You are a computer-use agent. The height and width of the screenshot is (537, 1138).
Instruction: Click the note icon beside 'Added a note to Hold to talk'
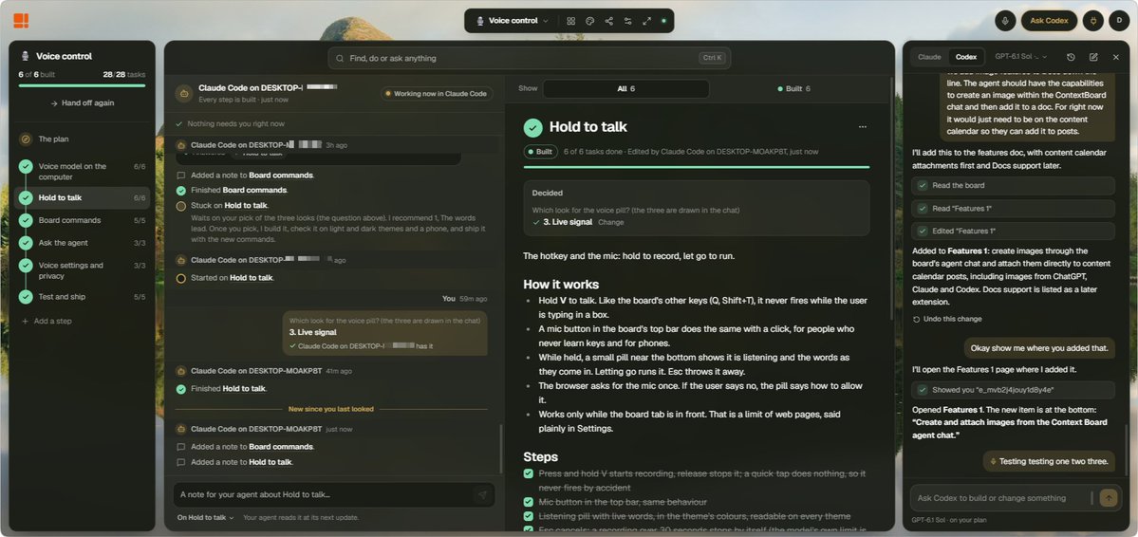(180, 462)
